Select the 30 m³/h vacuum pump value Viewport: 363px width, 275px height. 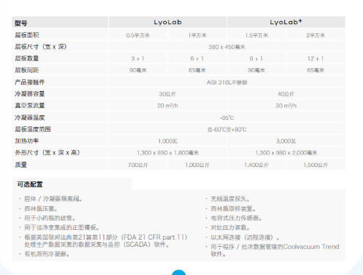(286, 105)
